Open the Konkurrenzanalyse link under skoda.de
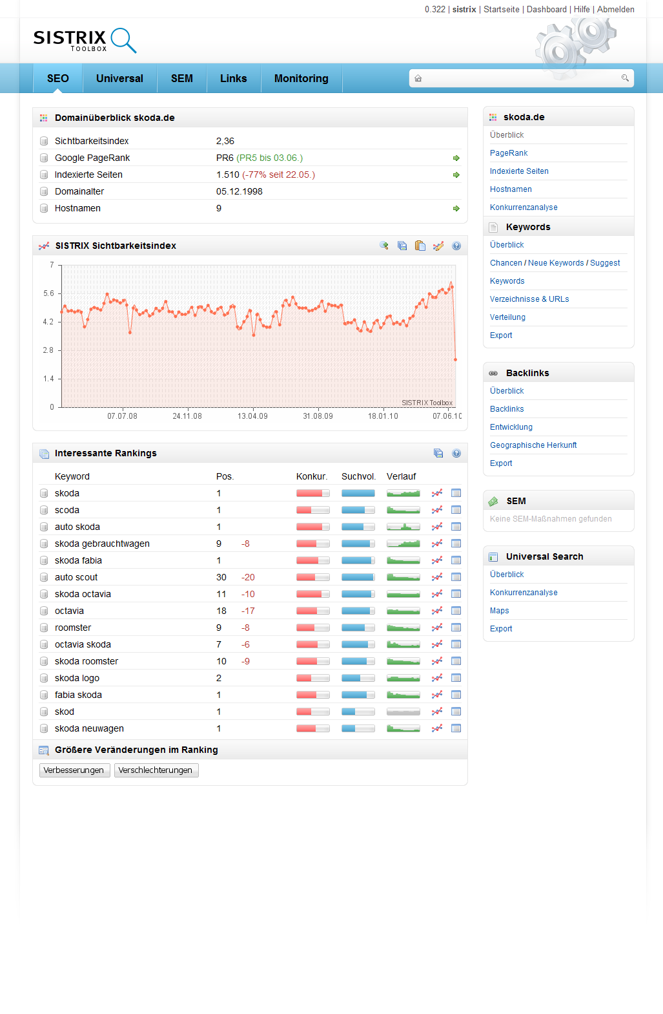Viewport: 663px width, 1014px height. pyautogui.click(x=524, y=207)
